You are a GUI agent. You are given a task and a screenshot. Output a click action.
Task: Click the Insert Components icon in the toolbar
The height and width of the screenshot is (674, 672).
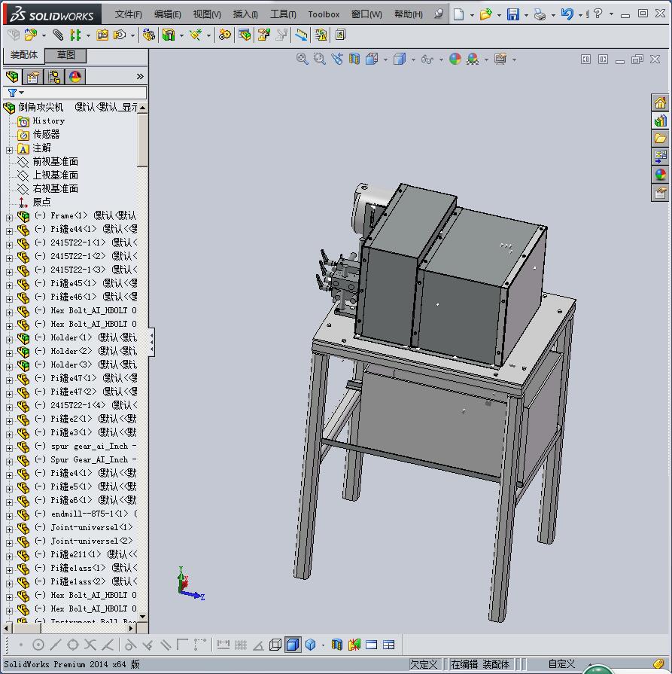(x=31, y=35)
